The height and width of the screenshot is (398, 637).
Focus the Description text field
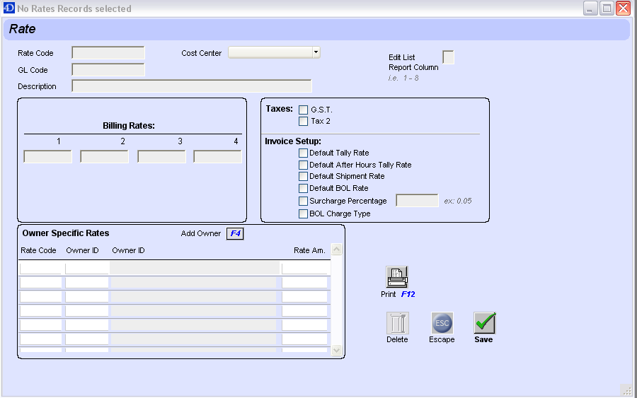point(192,86)
